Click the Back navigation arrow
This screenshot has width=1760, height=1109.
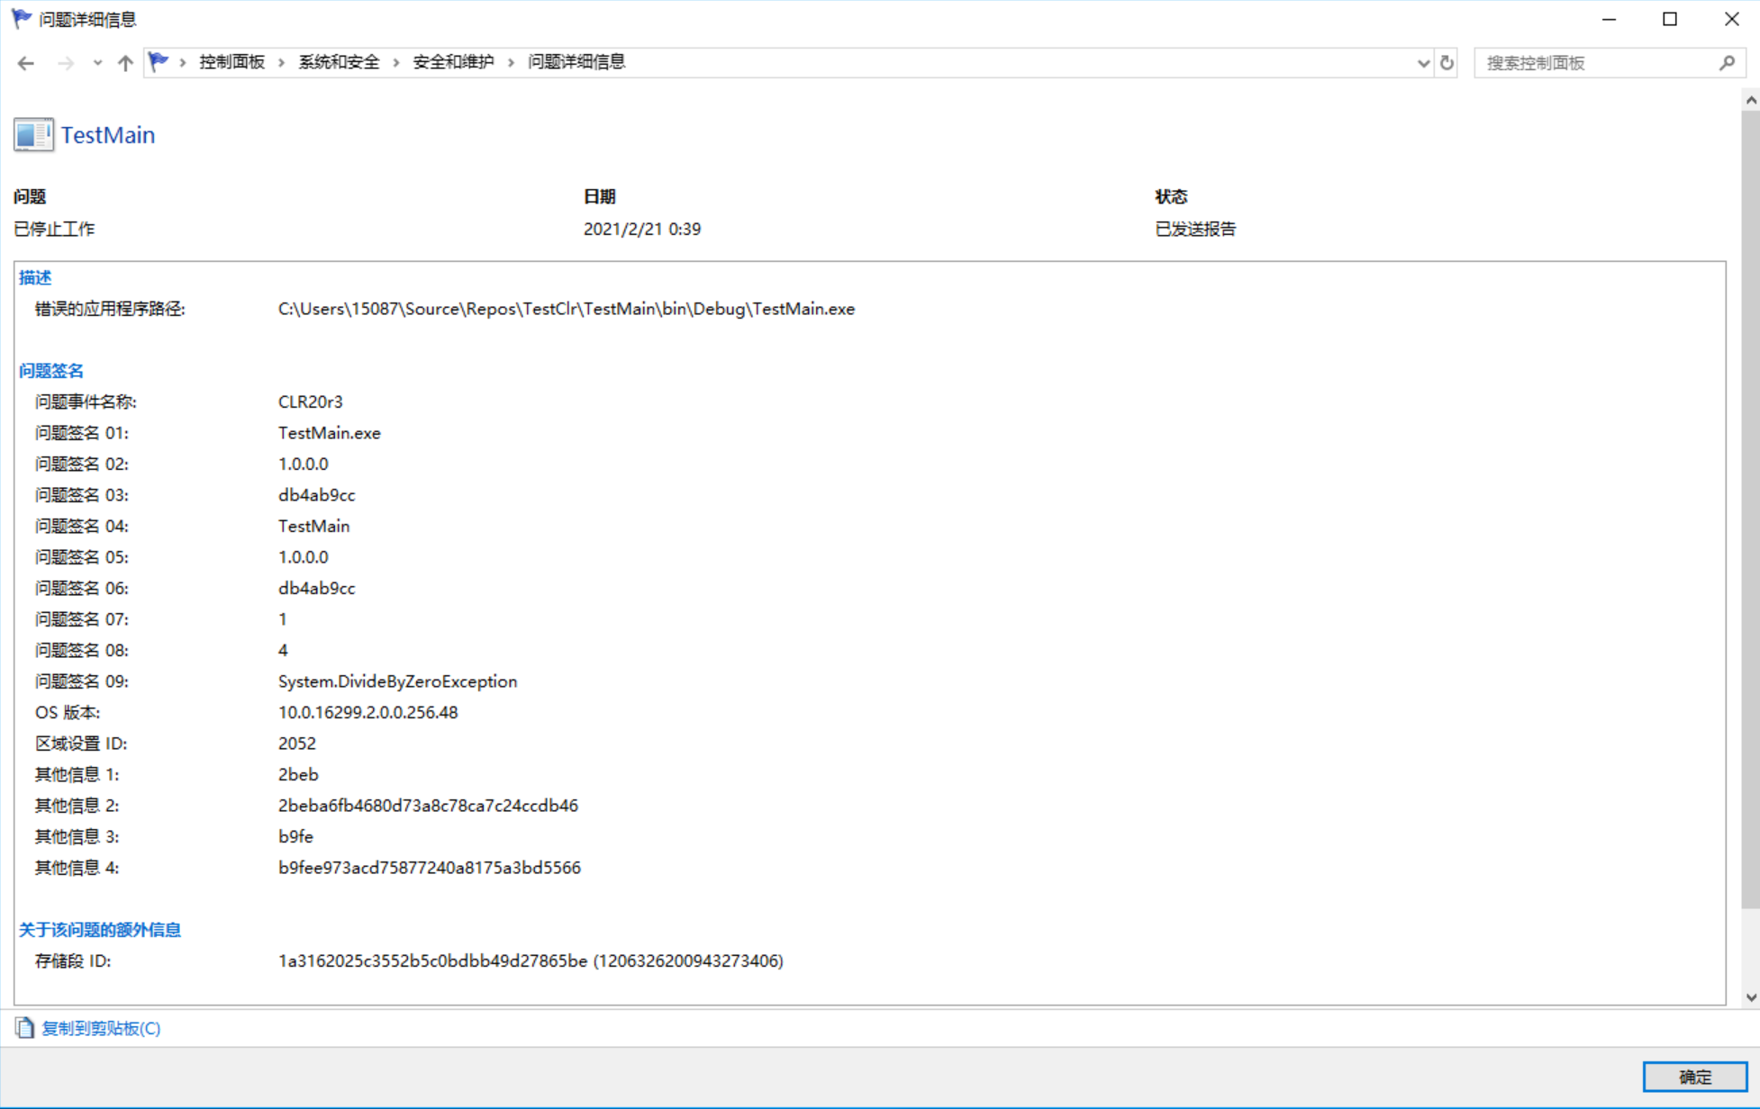pyautogui.click(x=26, y=63)
